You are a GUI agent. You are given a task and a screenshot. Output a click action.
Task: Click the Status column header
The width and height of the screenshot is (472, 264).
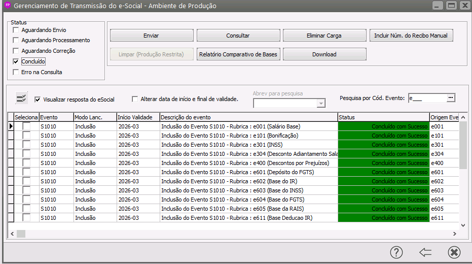(x=383, y=117)
